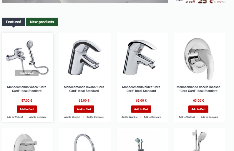Screen dimensions: 234x151
Task: Add Monocomando bidet Cera Card to cart
Action: point(141,109)
